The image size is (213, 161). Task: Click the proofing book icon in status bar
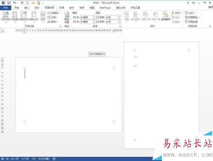(x=34, y=159)
